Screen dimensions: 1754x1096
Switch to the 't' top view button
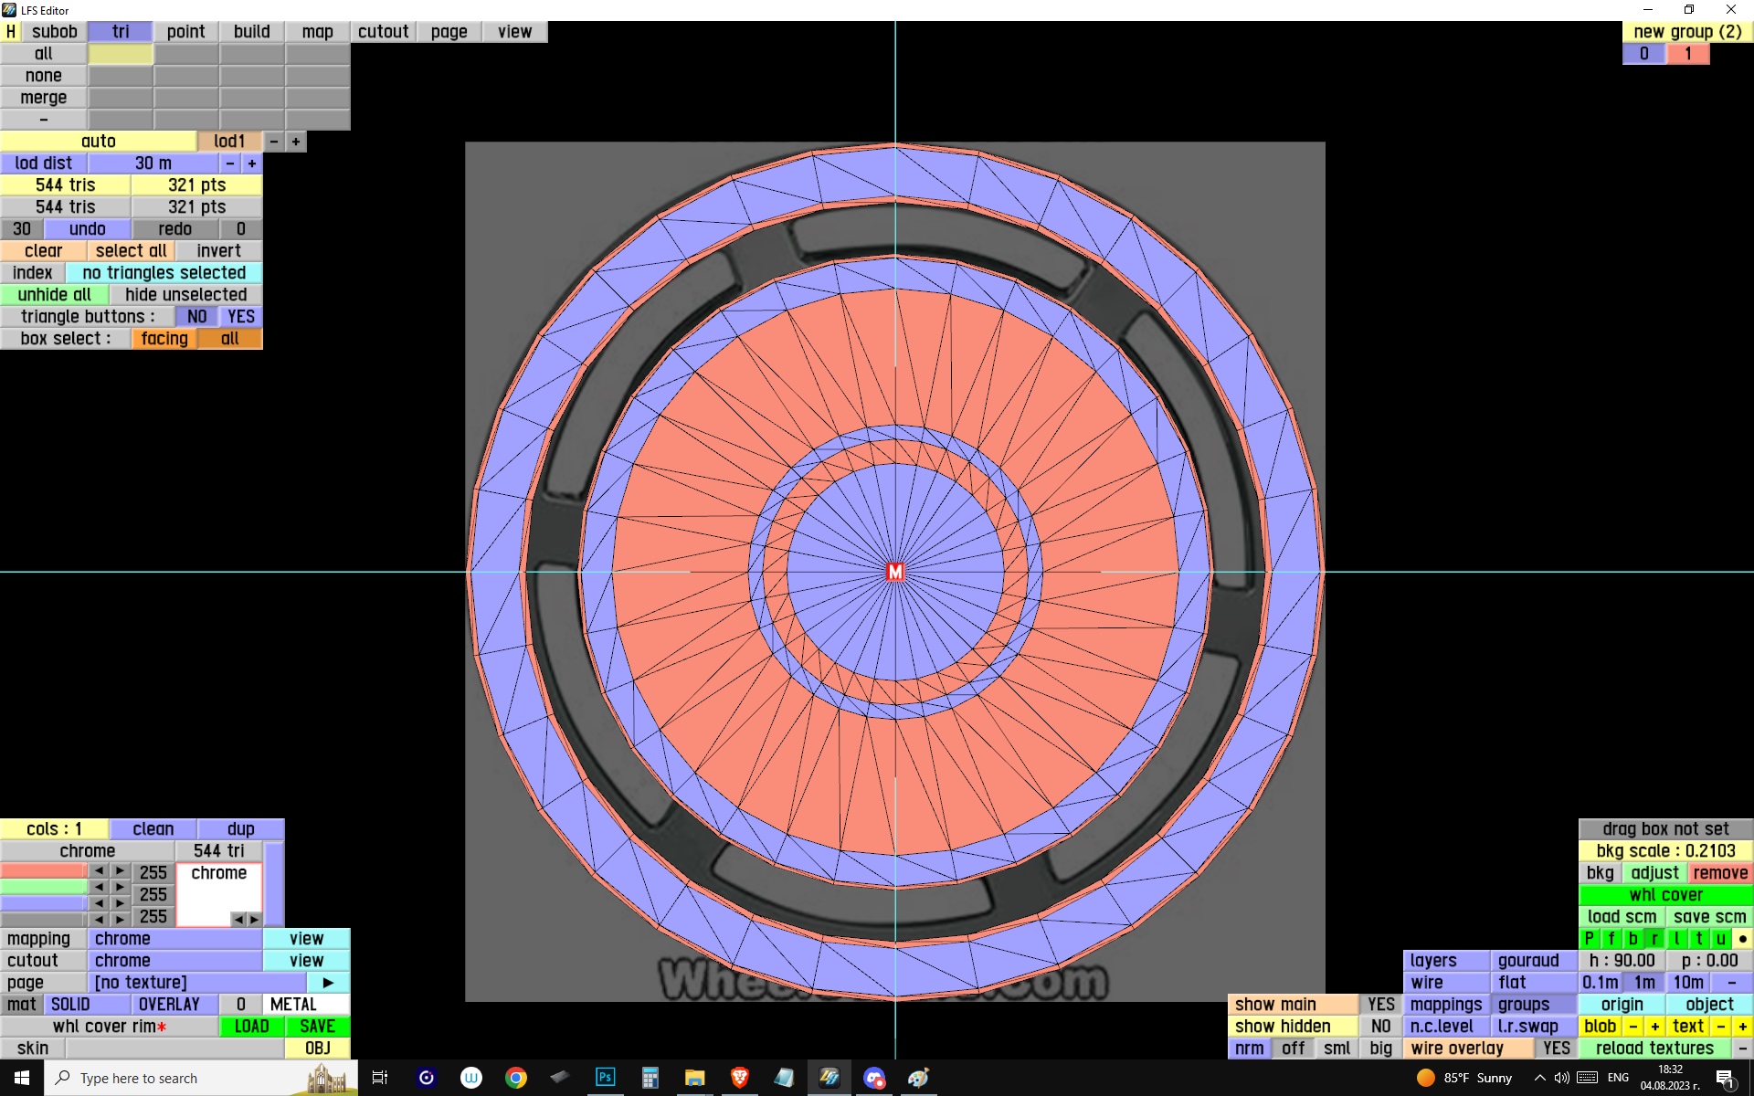click(1698, 939)
